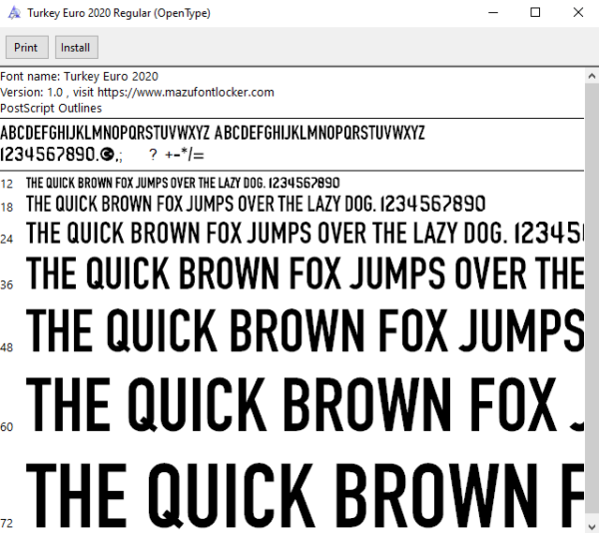Click the font viewer app icon in title bar
The height and width of the screenshot is (533, 599).
[14, 13]
